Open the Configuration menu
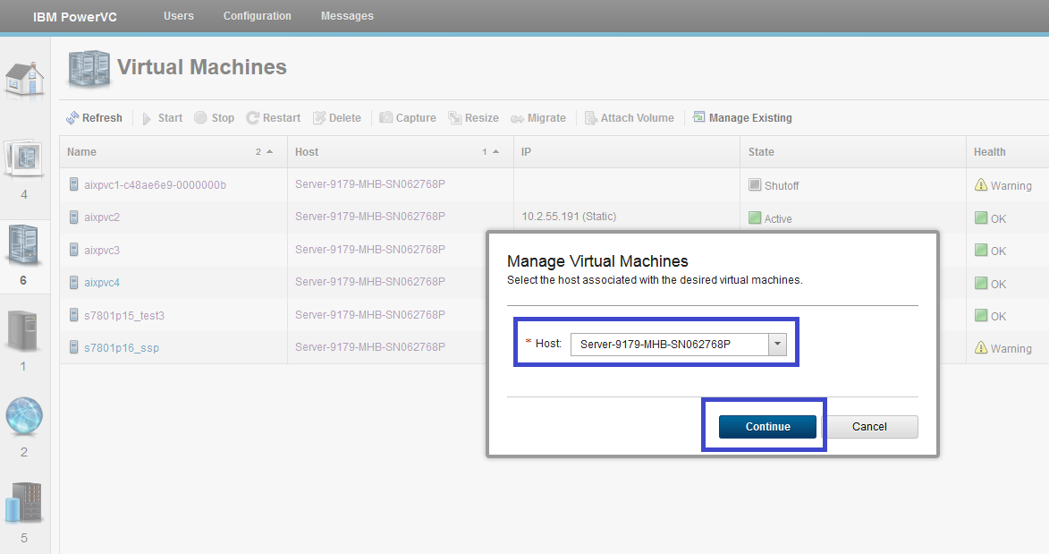 coord(257,16)
